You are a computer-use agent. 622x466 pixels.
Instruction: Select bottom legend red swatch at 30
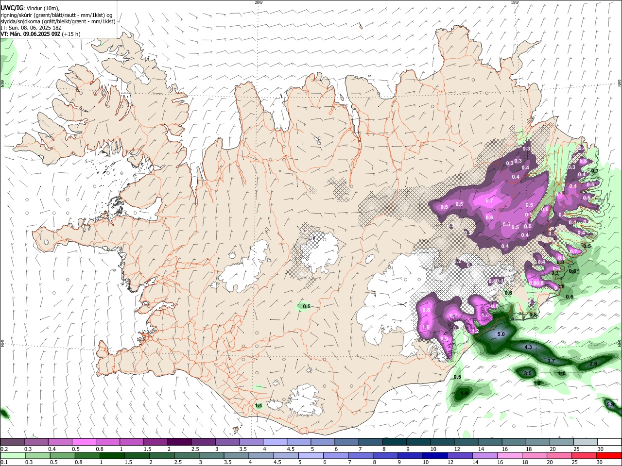(x=609, y=455)
